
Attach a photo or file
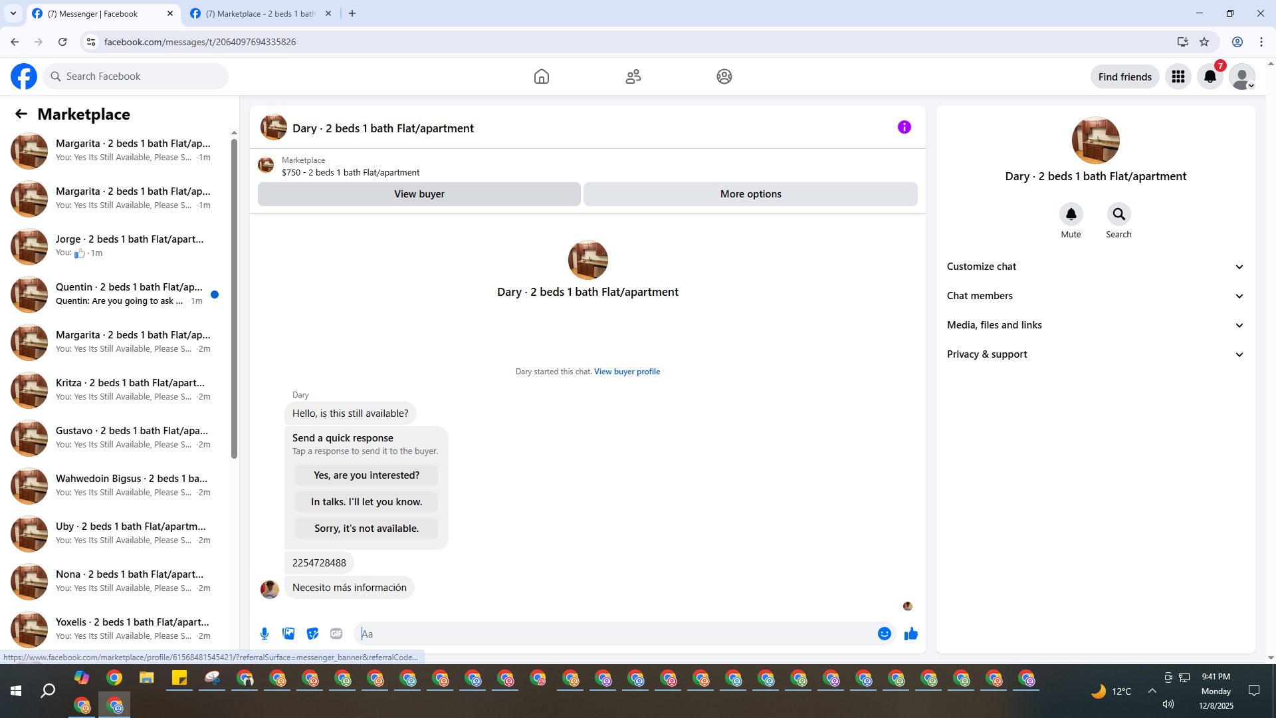[288, 634]
